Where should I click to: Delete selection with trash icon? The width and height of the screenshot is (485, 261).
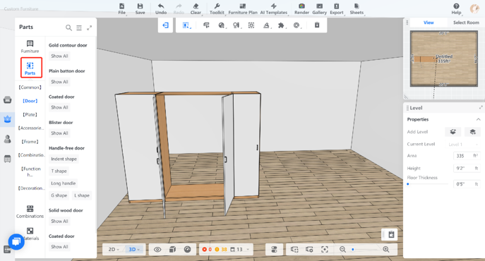click(x=317, y=25)
